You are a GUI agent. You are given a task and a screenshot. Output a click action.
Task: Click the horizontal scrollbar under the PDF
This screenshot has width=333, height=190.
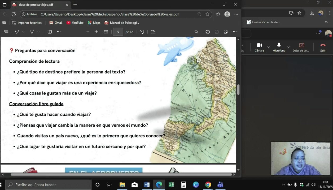pyautogui.click(x=121, y=175)
